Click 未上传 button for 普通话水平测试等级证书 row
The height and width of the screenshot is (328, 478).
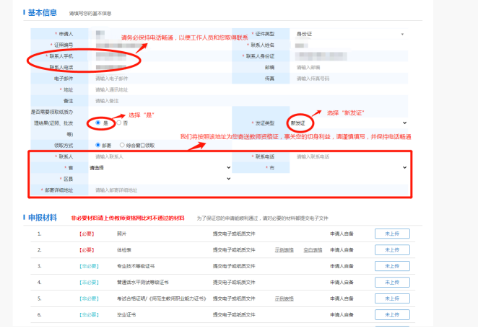[392, 283]
